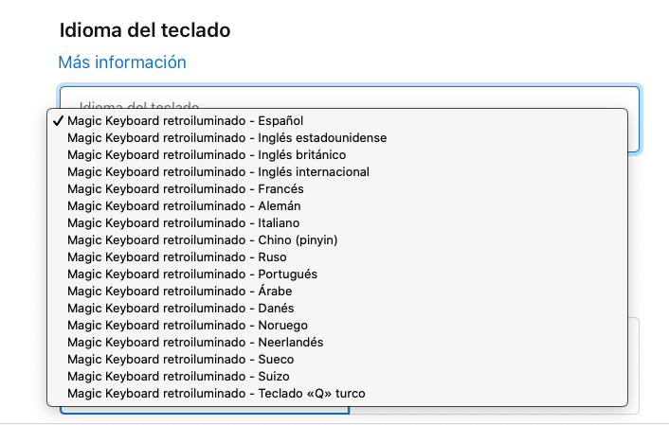The height and width of the screenshot is (425, 669).
Task: Choose Teclado «Q» turco option
Action: (216, 393)
